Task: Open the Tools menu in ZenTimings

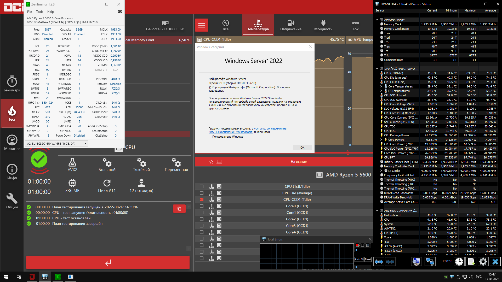Action: [39, 12]
